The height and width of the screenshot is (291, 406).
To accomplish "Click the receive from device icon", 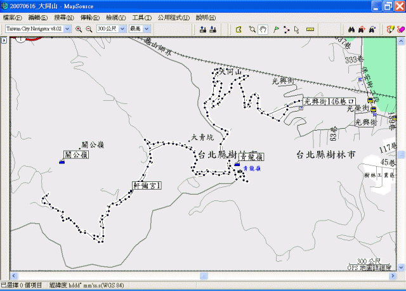I will point(213,29).
